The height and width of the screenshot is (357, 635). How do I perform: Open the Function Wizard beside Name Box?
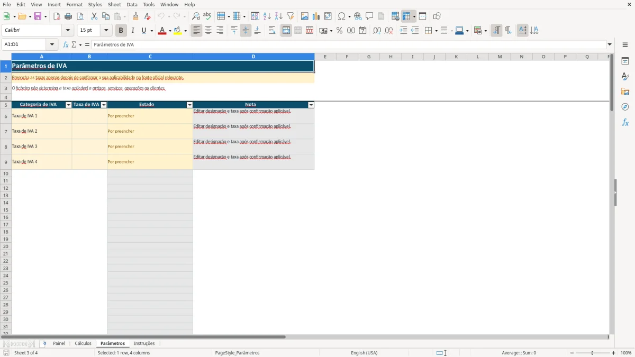tap(66, 45)
